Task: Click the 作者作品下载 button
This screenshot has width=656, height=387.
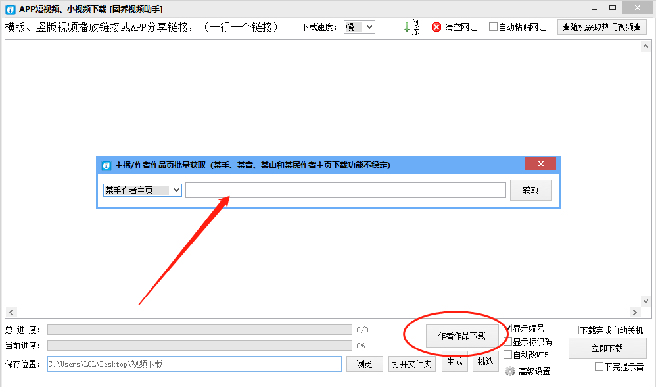Action: tap(464, 336)
